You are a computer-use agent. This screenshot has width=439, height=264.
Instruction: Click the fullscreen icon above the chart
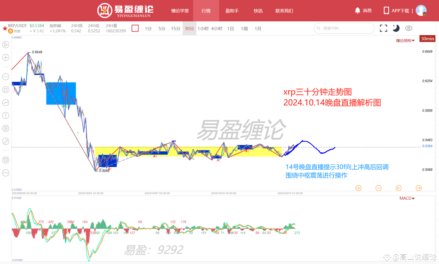pyautogui.click(x=383, y=28)
